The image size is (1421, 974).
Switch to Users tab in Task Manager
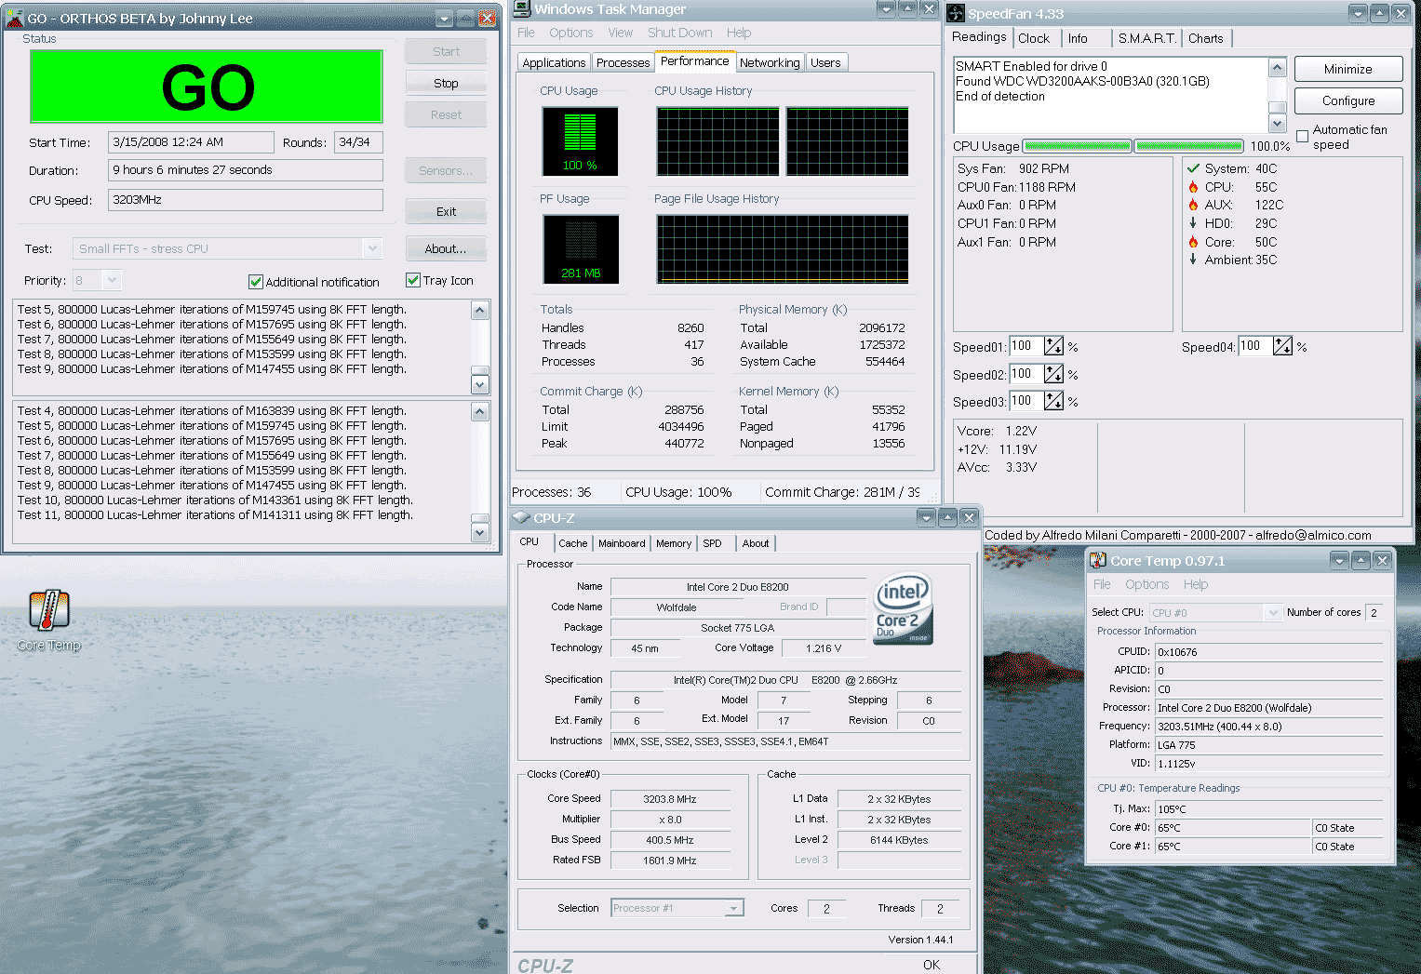tap(825, 62)
